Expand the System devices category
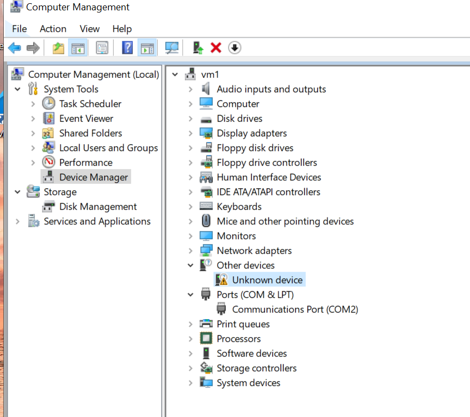This screenshot has height=417, width=470. pos(190,383)
